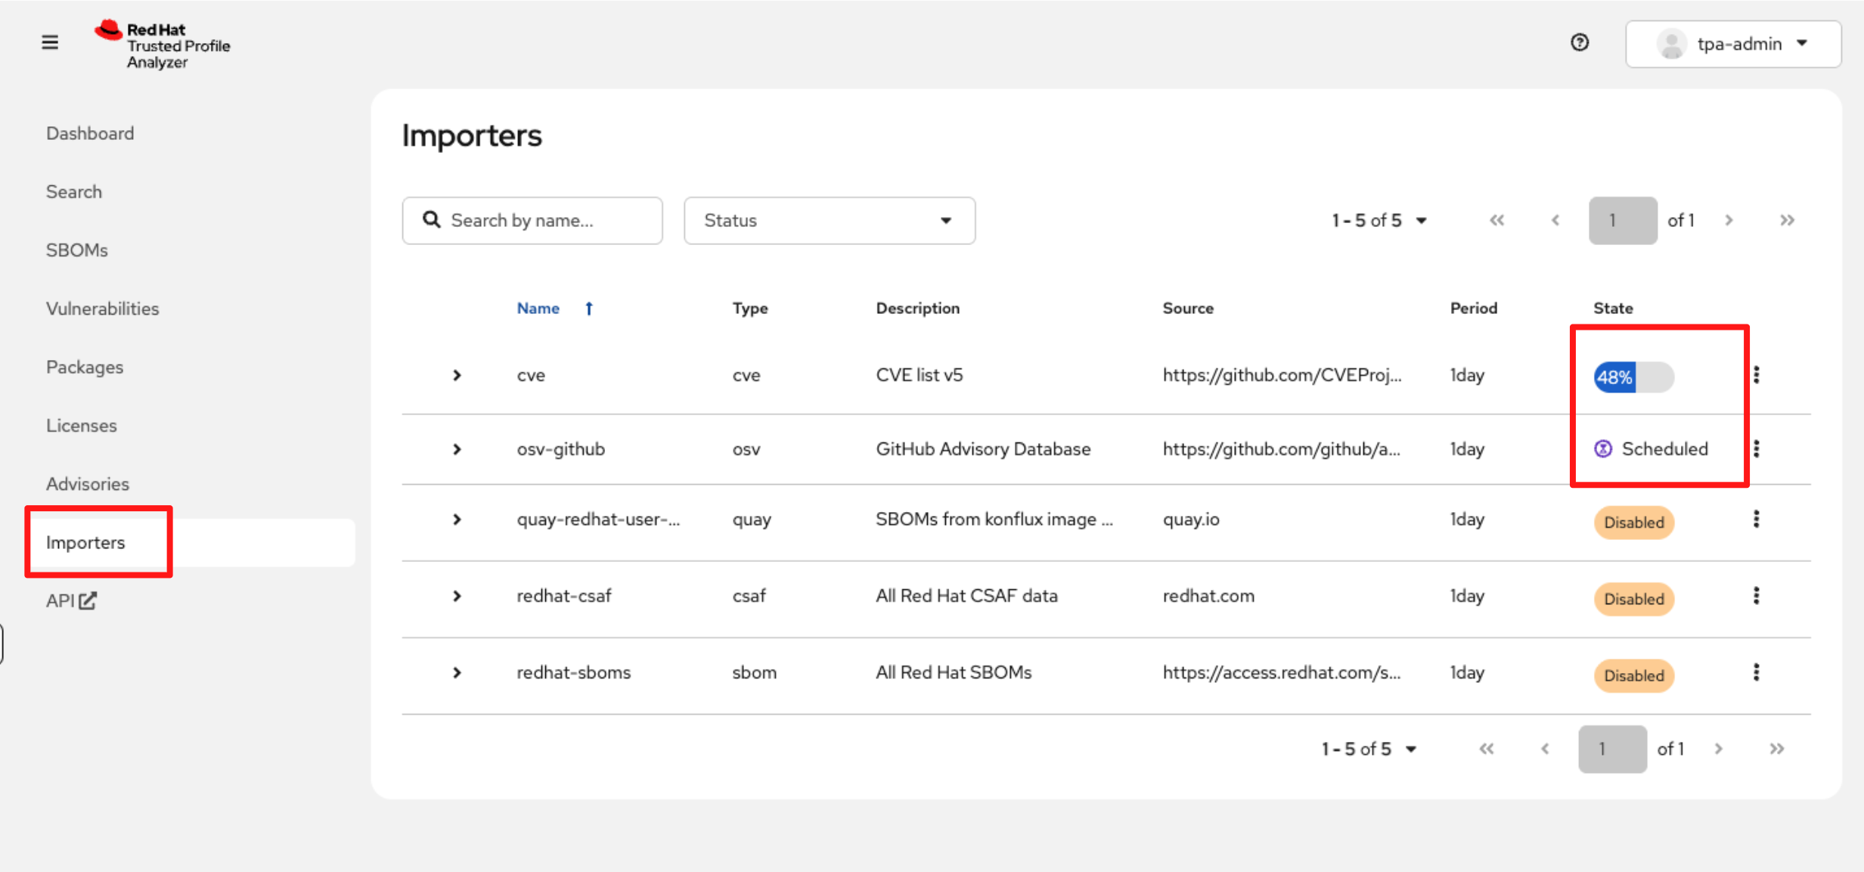Open the Status filter dropdown
The image size is (1864, 872).
(829, 220)
